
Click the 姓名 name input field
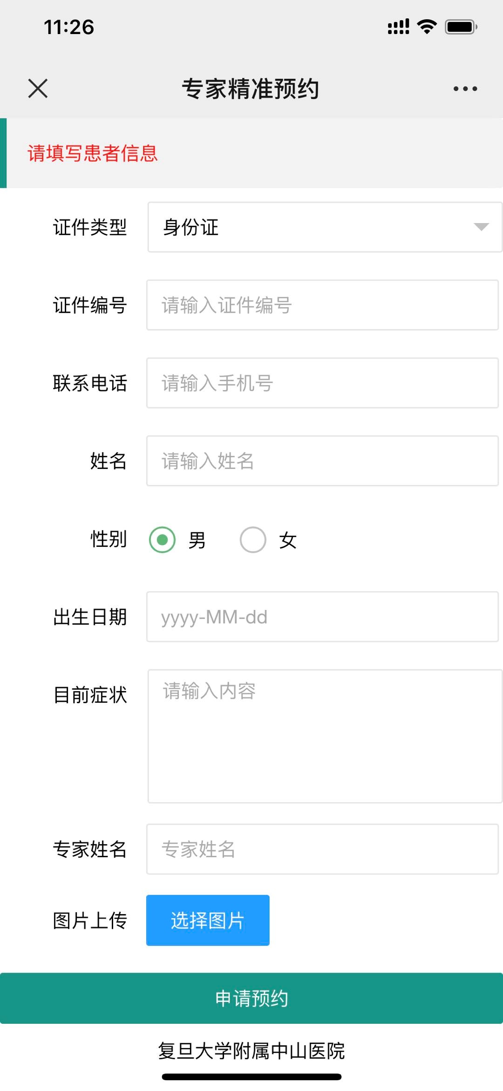325,461
